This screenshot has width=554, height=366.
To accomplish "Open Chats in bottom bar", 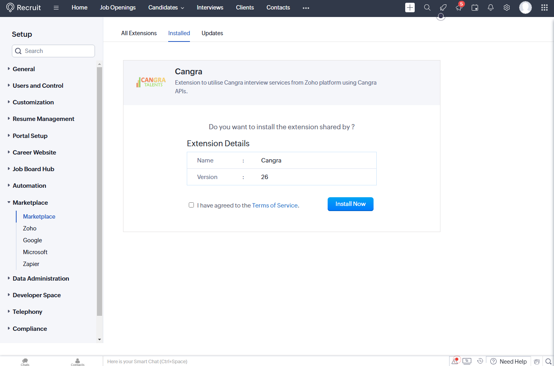I will 25,362.
